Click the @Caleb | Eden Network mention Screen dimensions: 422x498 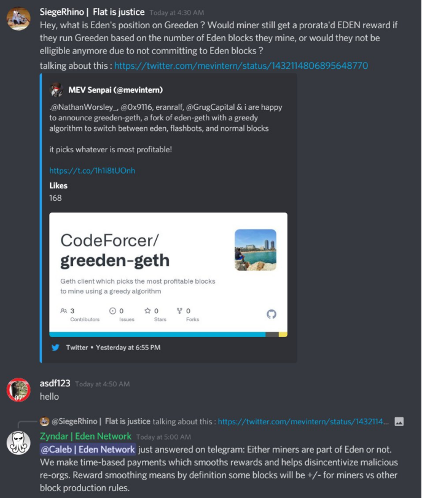coord(88,449)
